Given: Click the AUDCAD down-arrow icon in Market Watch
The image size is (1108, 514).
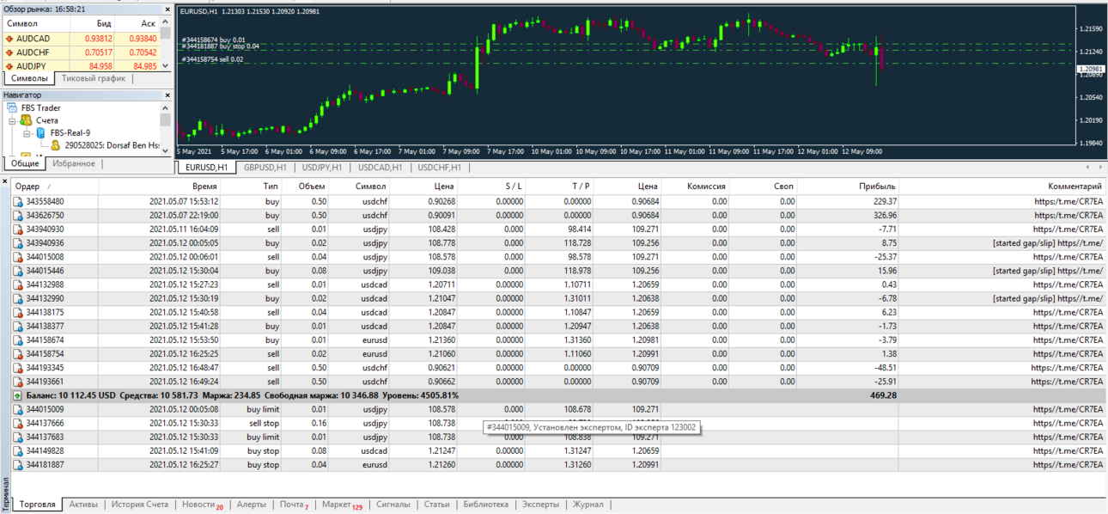Looking at the screenshot, I should click(9, 39).
